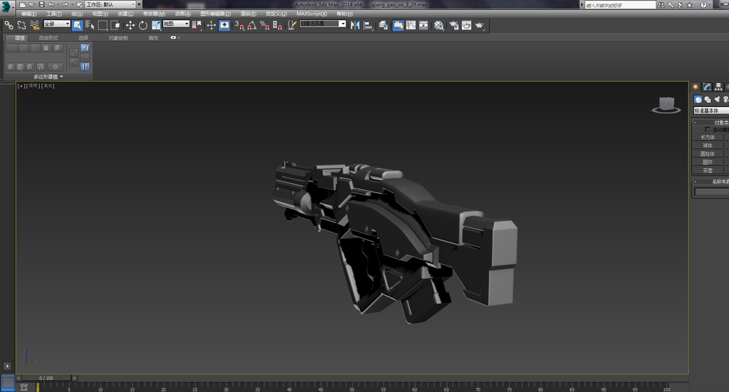This screenshot has width=729, height=392.
Task: Create a new scene from quick access toolbar
Action: tap(22, 5)
